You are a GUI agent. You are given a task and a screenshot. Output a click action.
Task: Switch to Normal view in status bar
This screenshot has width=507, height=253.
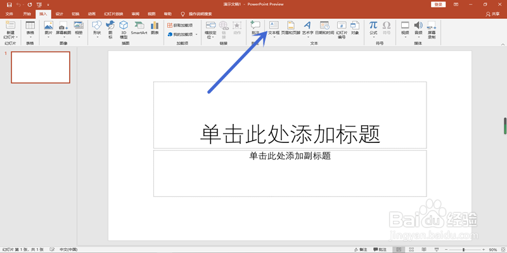[399, 249]
